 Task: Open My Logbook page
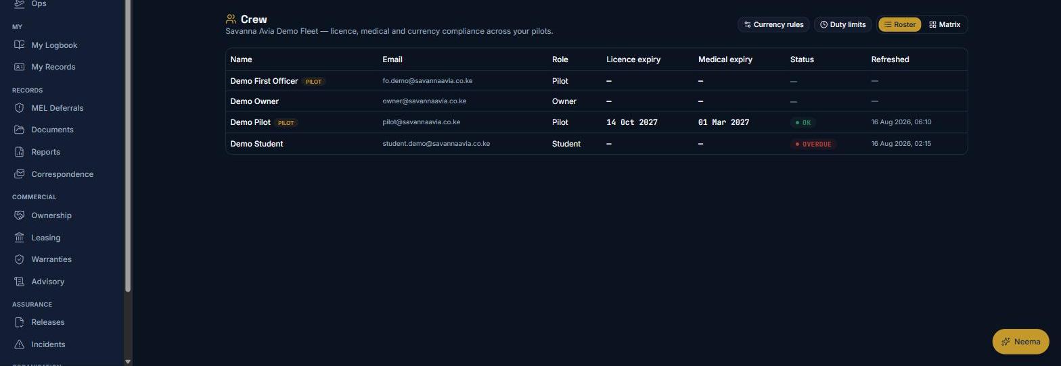[54, 45]
